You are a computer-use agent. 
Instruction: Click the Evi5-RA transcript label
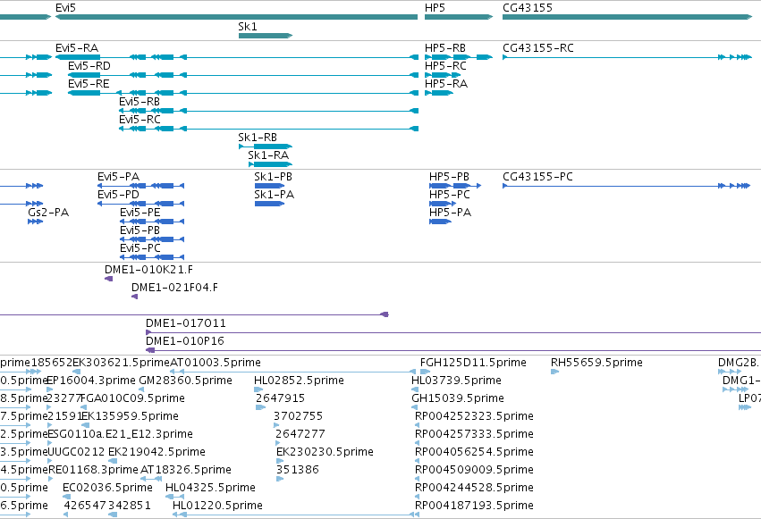(77, 48)
